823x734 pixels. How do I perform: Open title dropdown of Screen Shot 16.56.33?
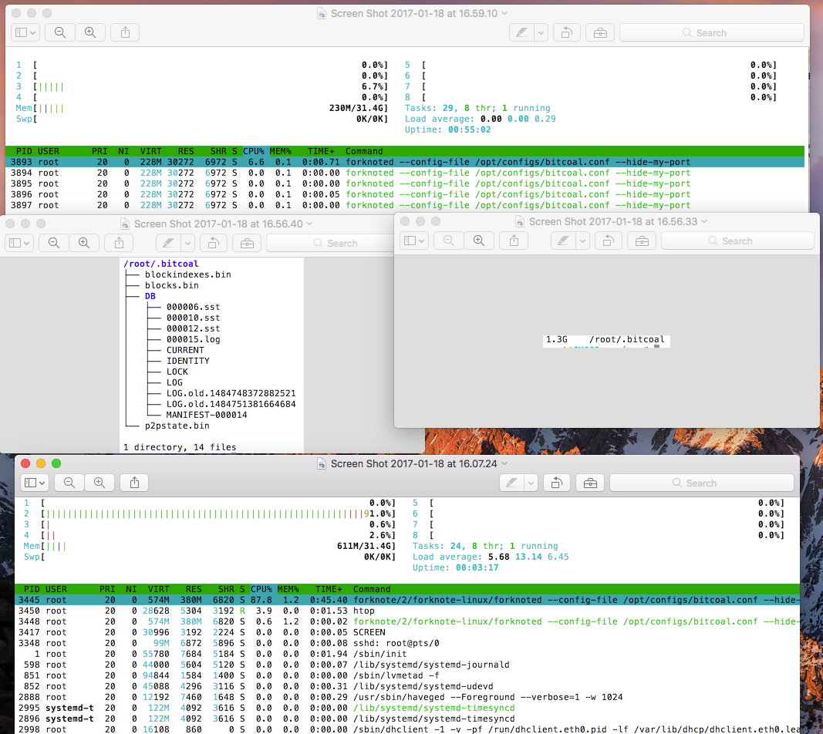[x=704, y=221]
